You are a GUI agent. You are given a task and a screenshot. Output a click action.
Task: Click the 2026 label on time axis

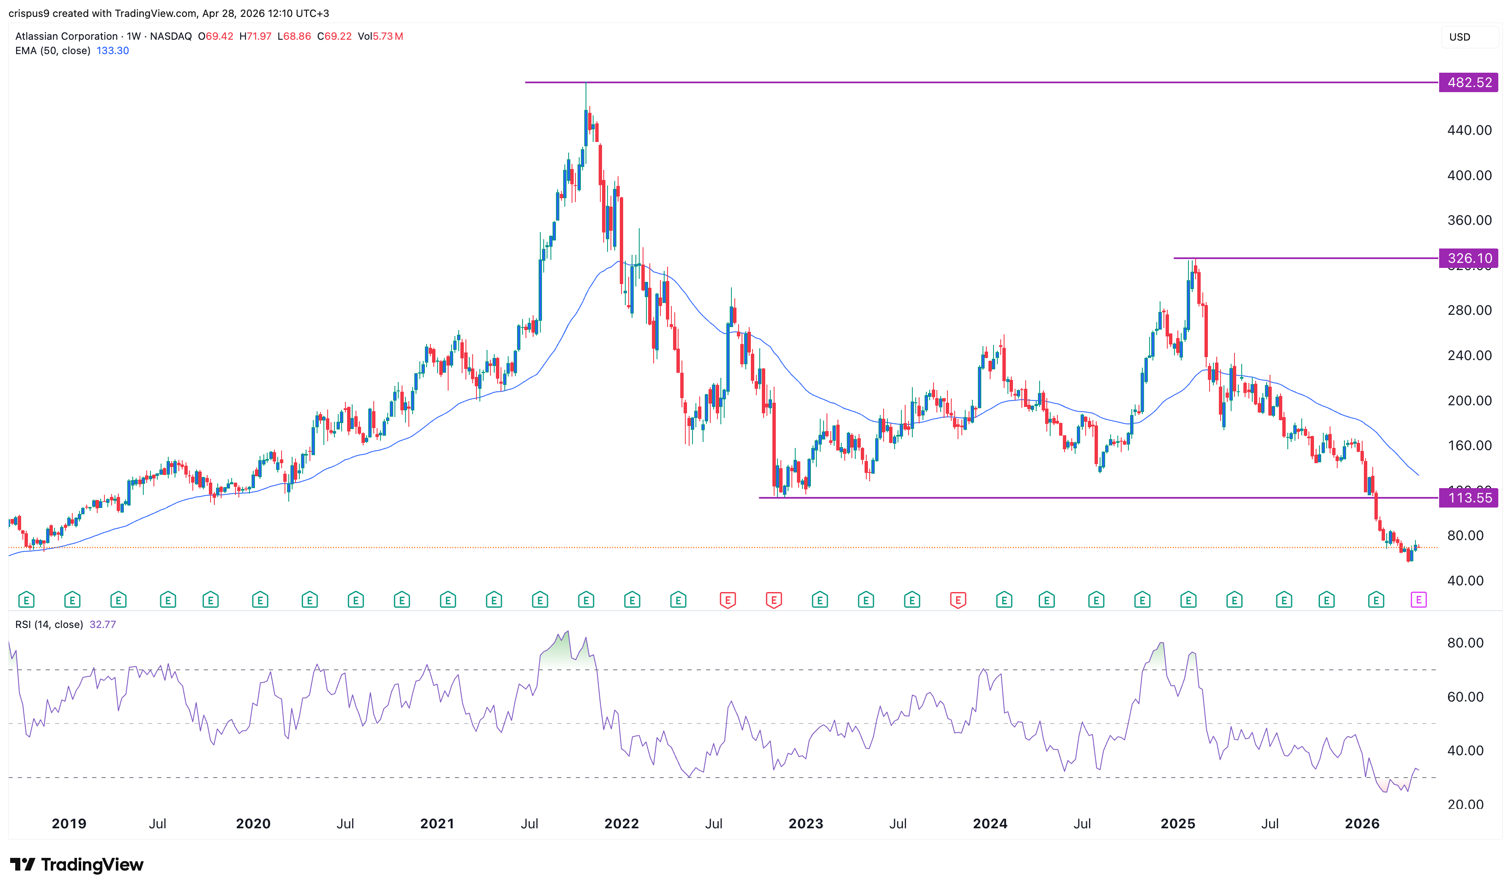[x=1362, y=823]
